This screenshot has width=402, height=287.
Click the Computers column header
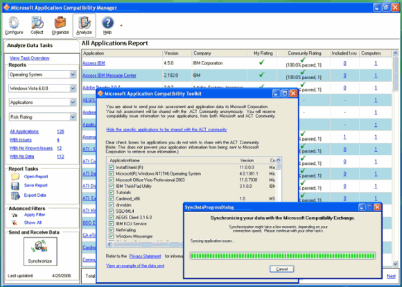tap(376, 53)
